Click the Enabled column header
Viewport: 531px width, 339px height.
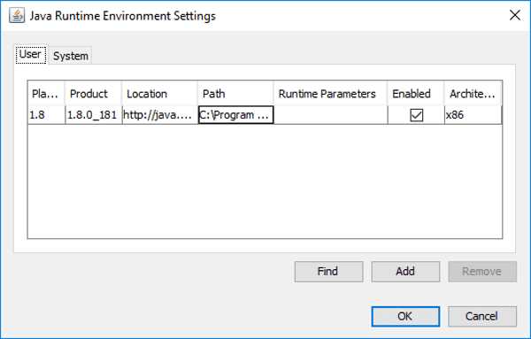pyautogui.click(x=416, y=94)
